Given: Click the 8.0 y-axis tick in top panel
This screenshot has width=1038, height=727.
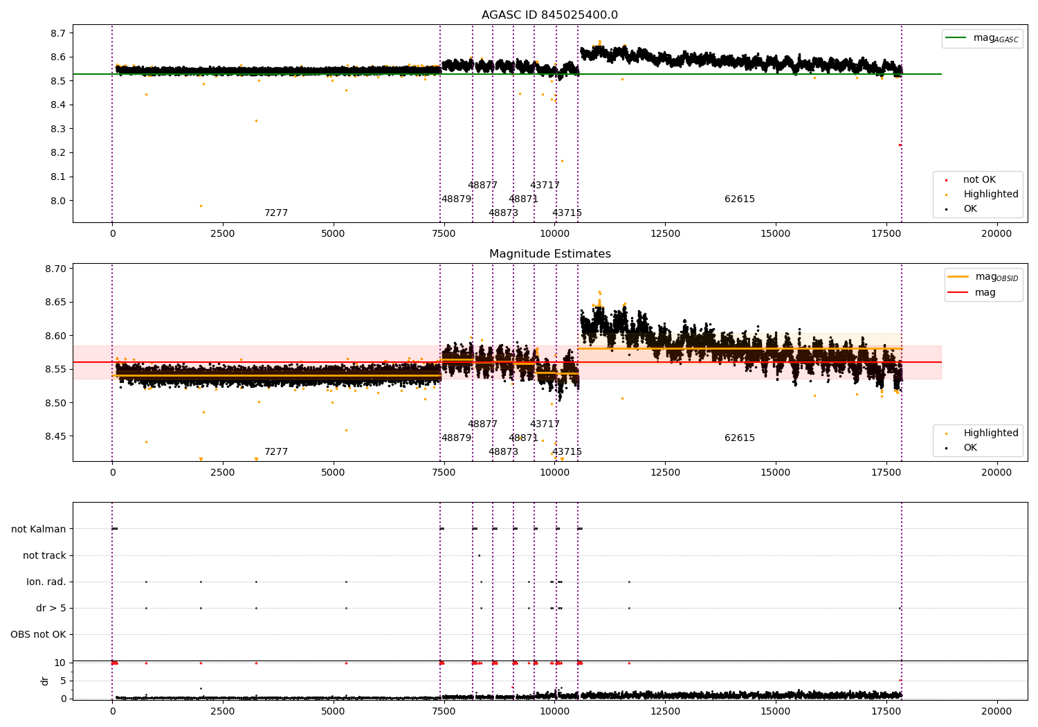Looking at the screenshot, I should tap(58, 201).
